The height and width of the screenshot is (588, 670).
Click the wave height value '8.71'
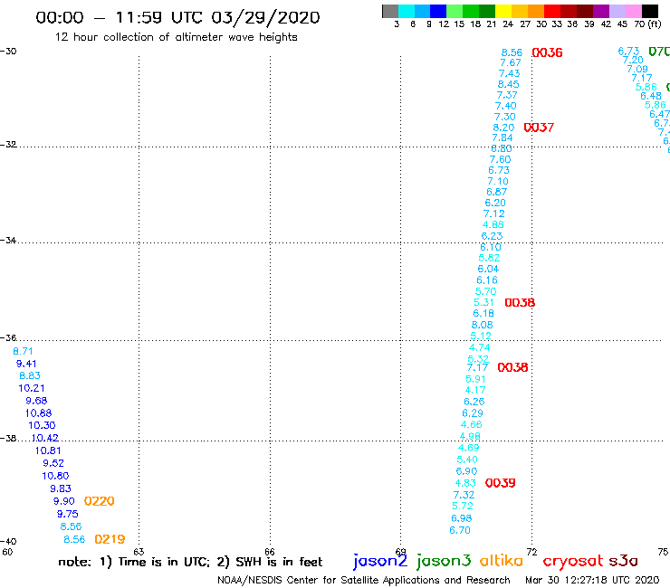click(23, 351)
